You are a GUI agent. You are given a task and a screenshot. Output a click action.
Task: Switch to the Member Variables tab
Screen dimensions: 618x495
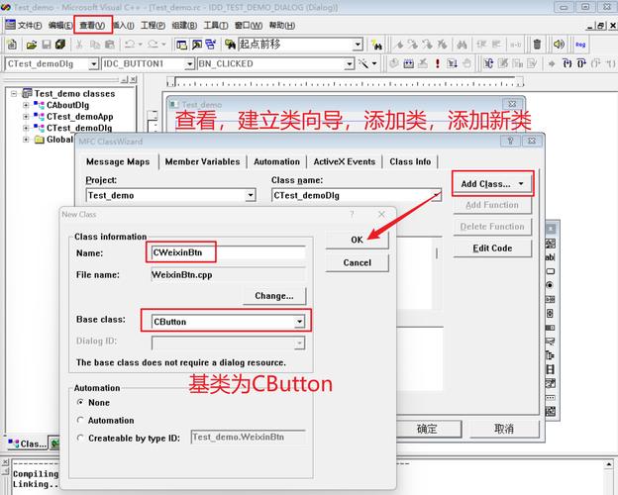coord(202,162)
